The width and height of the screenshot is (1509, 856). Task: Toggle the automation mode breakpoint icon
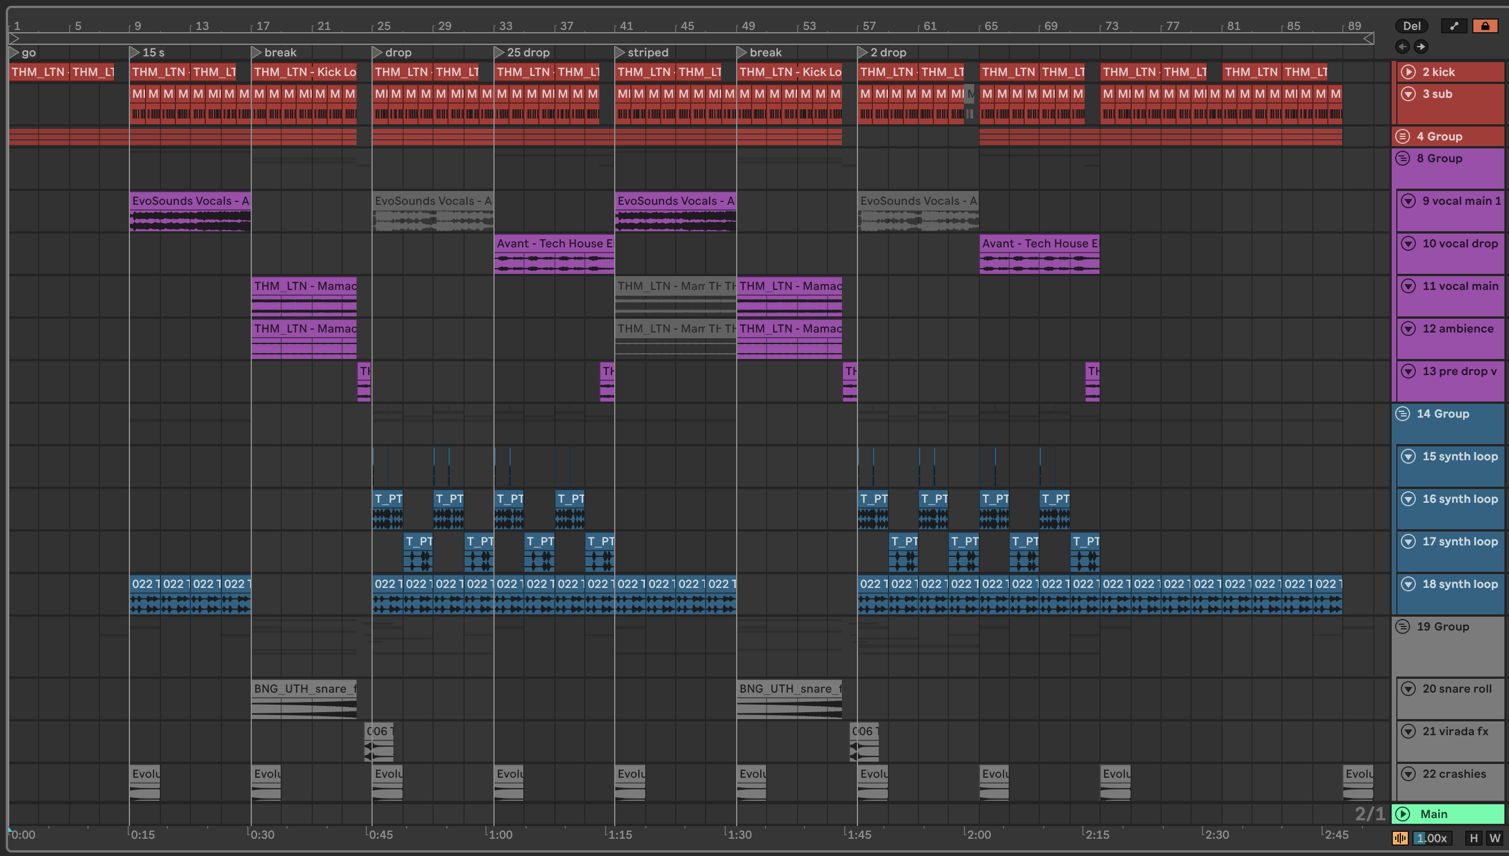1454,26
